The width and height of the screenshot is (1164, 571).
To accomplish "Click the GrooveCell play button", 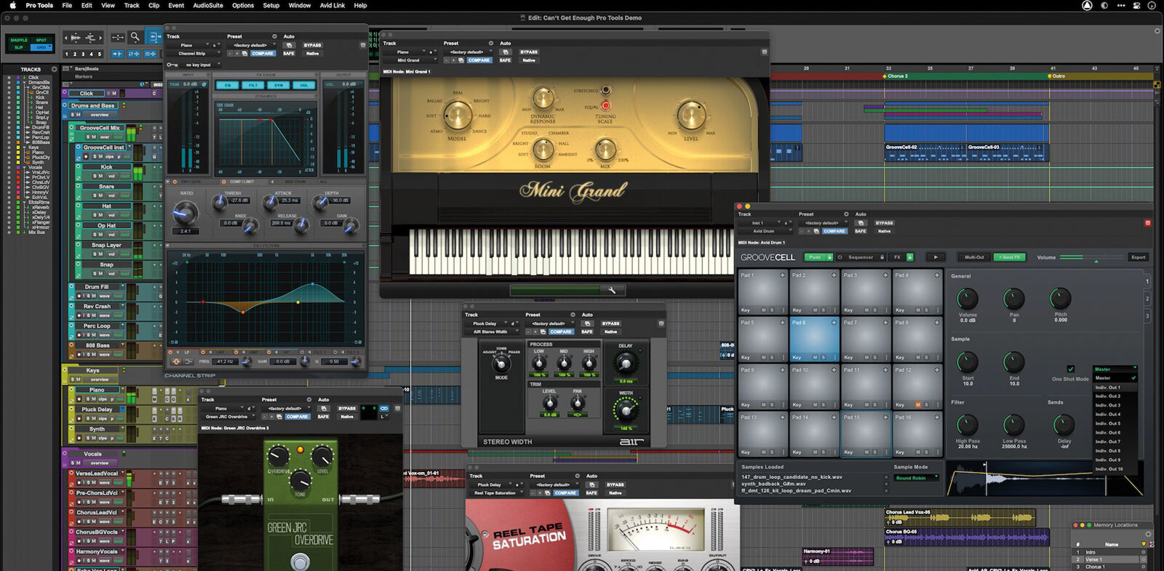I will click(936, 257).
